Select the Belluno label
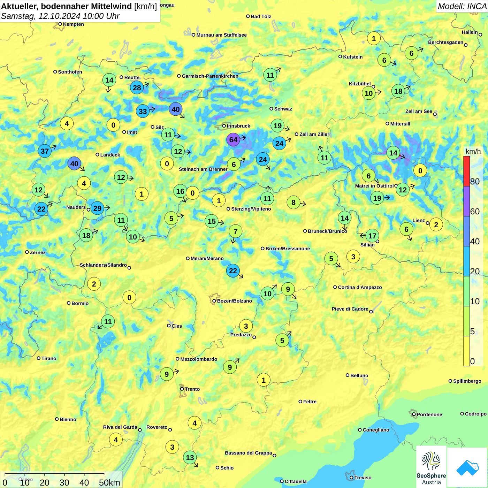 359,375
